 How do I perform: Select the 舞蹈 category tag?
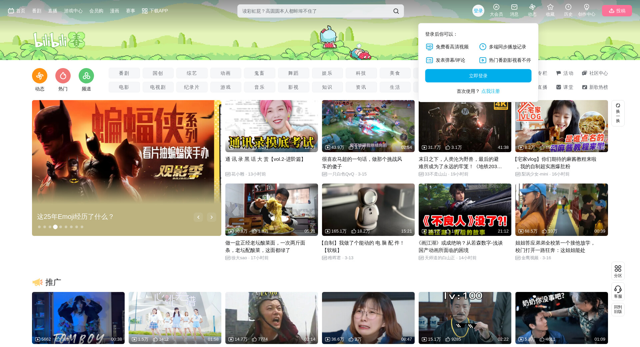click(x=293, y=73)
